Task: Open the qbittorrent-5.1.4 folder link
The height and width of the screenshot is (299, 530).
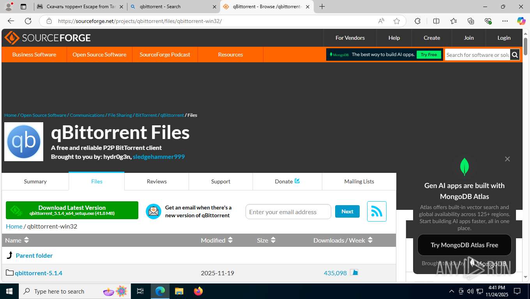Action: click(39, 273)
